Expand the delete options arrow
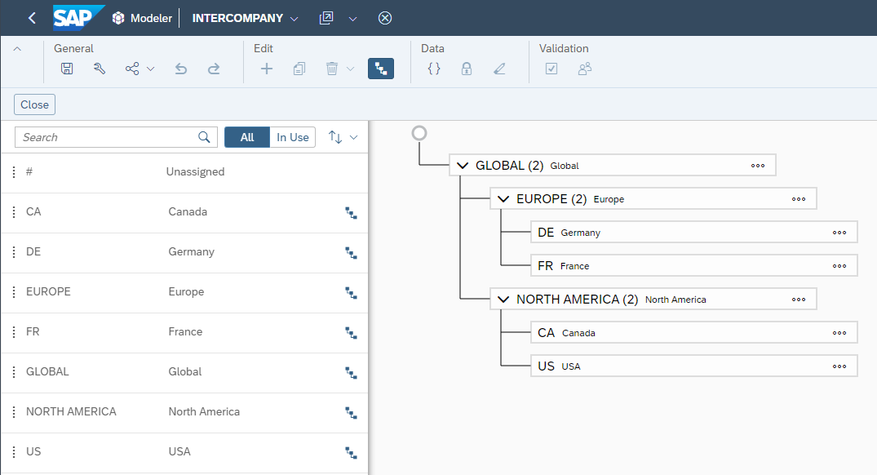This screenshot has width=877, height=475. (350, 69)
